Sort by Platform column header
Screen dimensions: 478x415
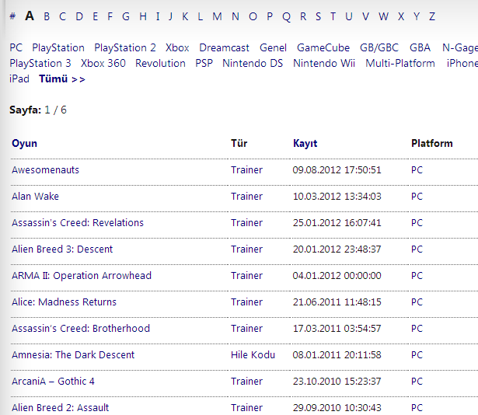point(432,143)
